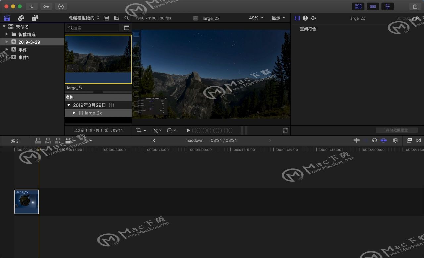
Task: Go back in timeline history
Action: point(154,141)
